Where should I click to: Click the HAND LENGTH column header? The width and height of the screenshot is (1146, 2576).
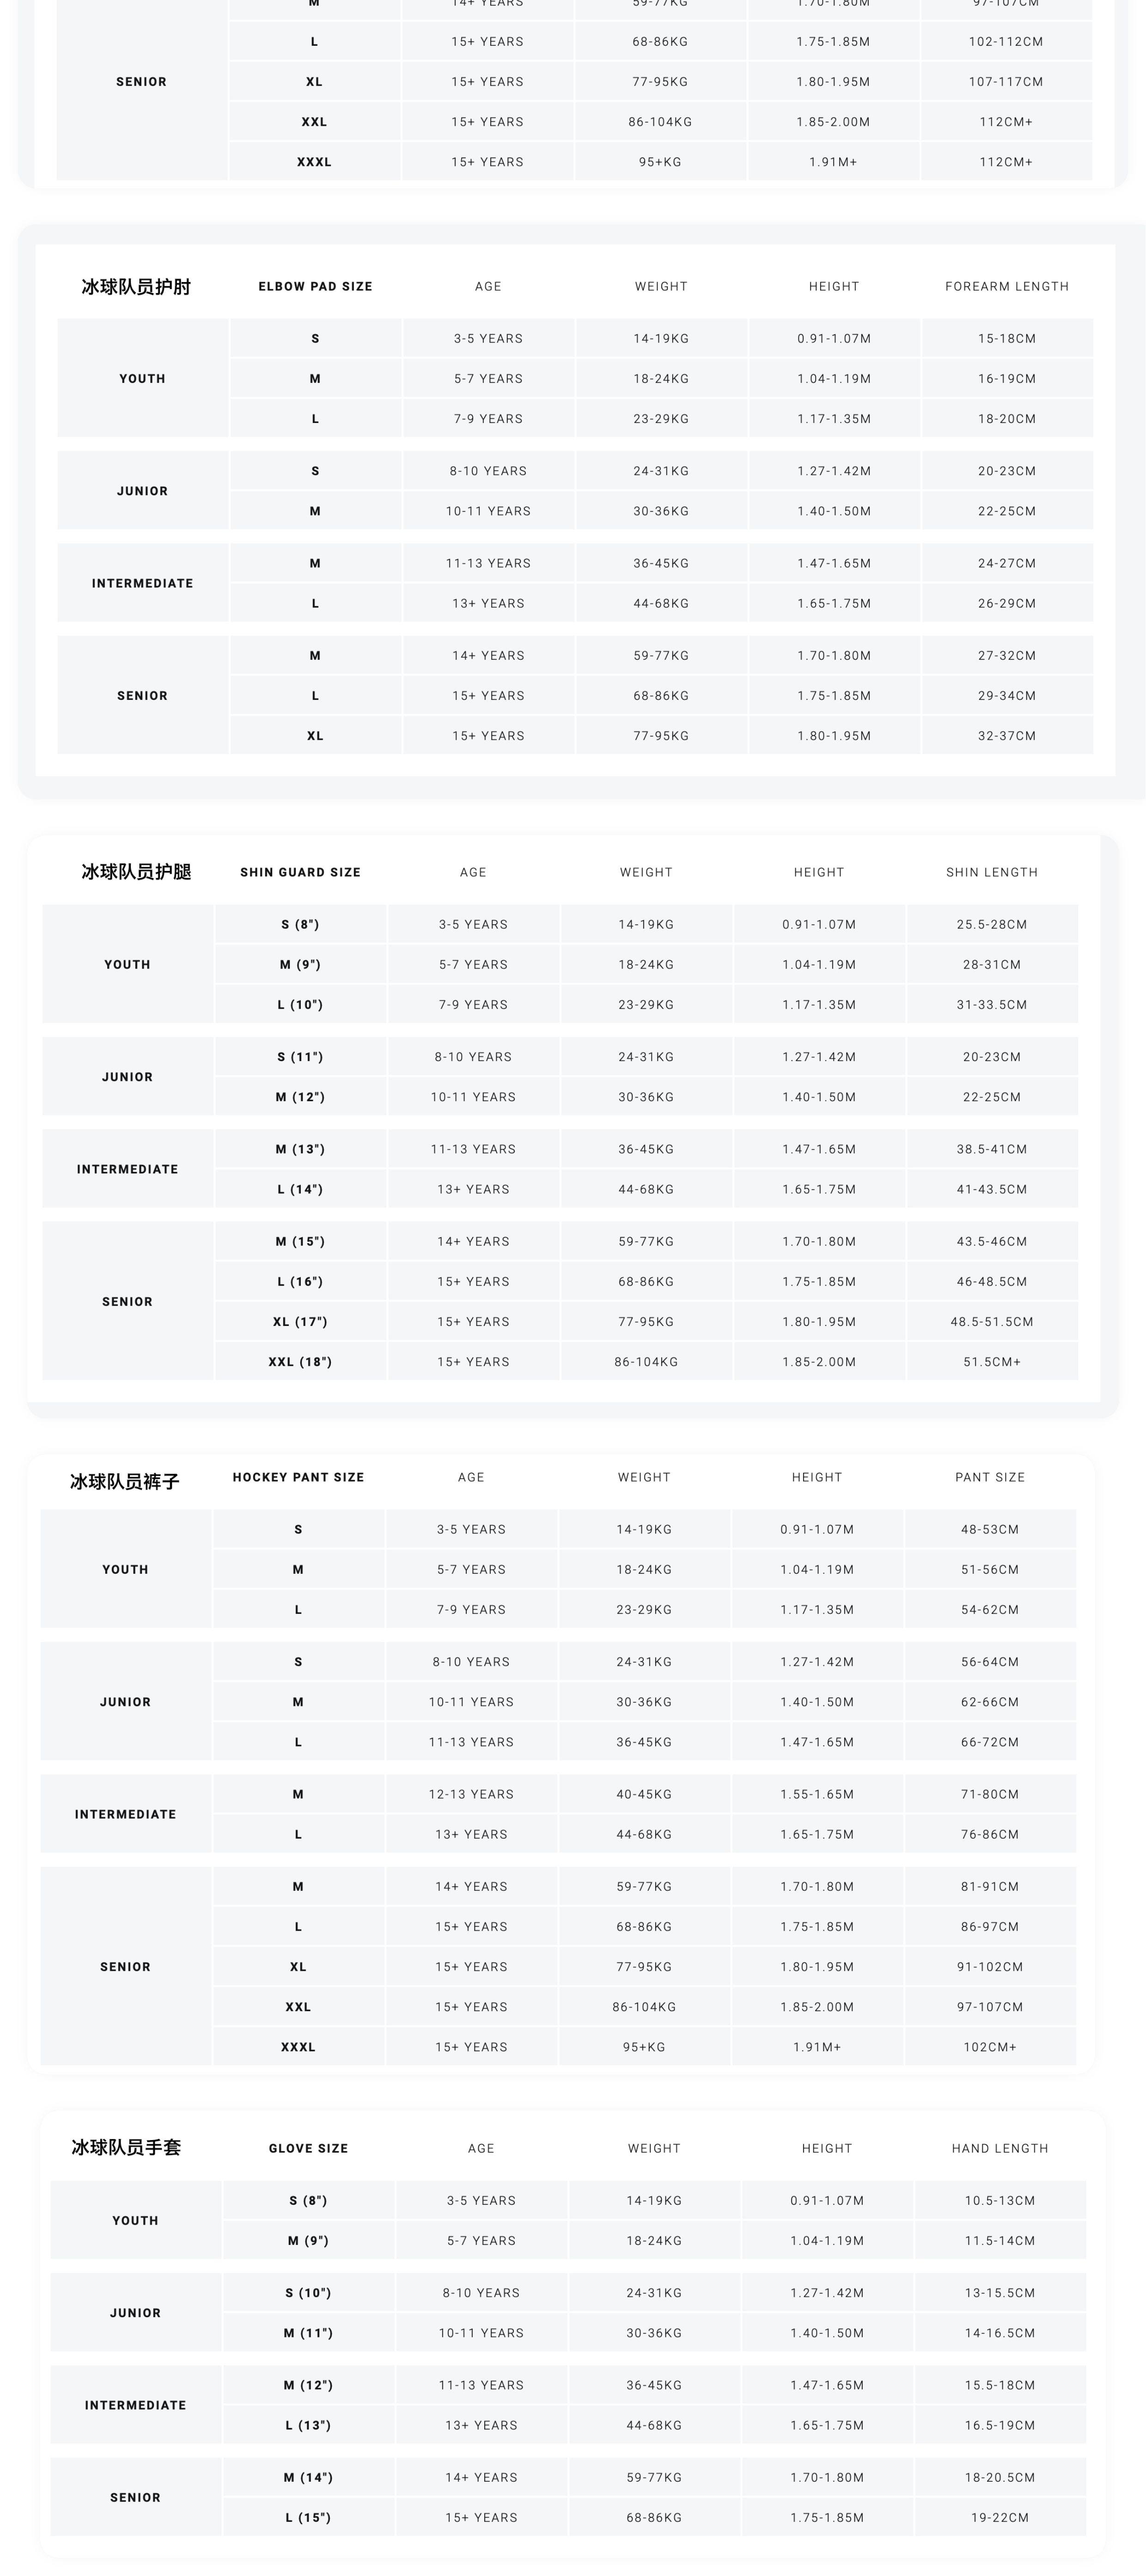click(x=999, y=2149)
